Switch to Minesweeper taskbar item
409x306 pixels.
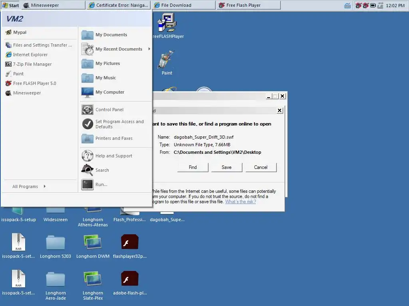[x=53, y=5]
